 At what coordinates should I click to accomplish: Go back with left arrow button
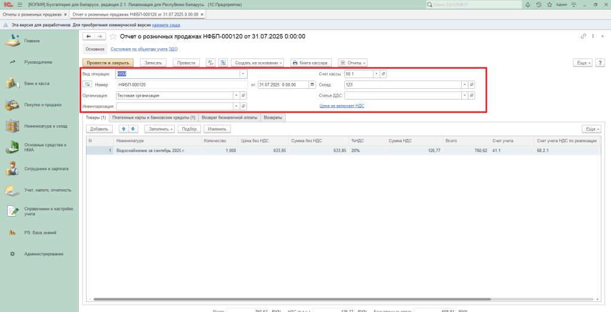tap(90, 36)
